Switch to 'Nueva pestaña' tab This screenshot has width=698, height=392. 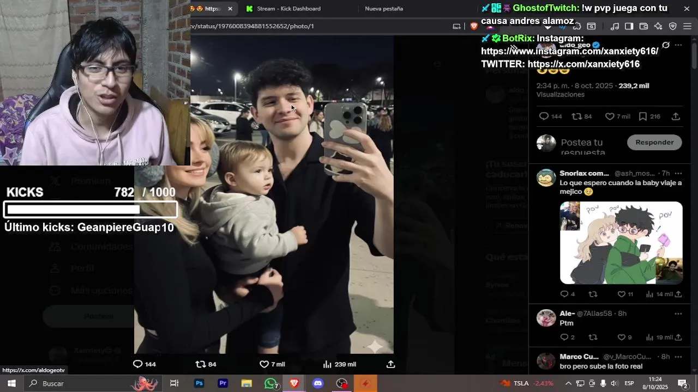384,9
